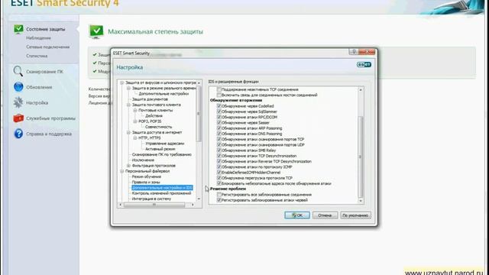Click tree panel vertical scrollbar thumb
Image resolution: width=489 pixels, height=275 pixels.
(199, 114)
